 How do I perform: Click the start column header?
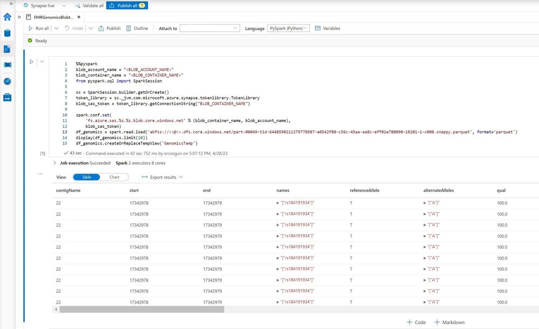click(x=134, y=190)
